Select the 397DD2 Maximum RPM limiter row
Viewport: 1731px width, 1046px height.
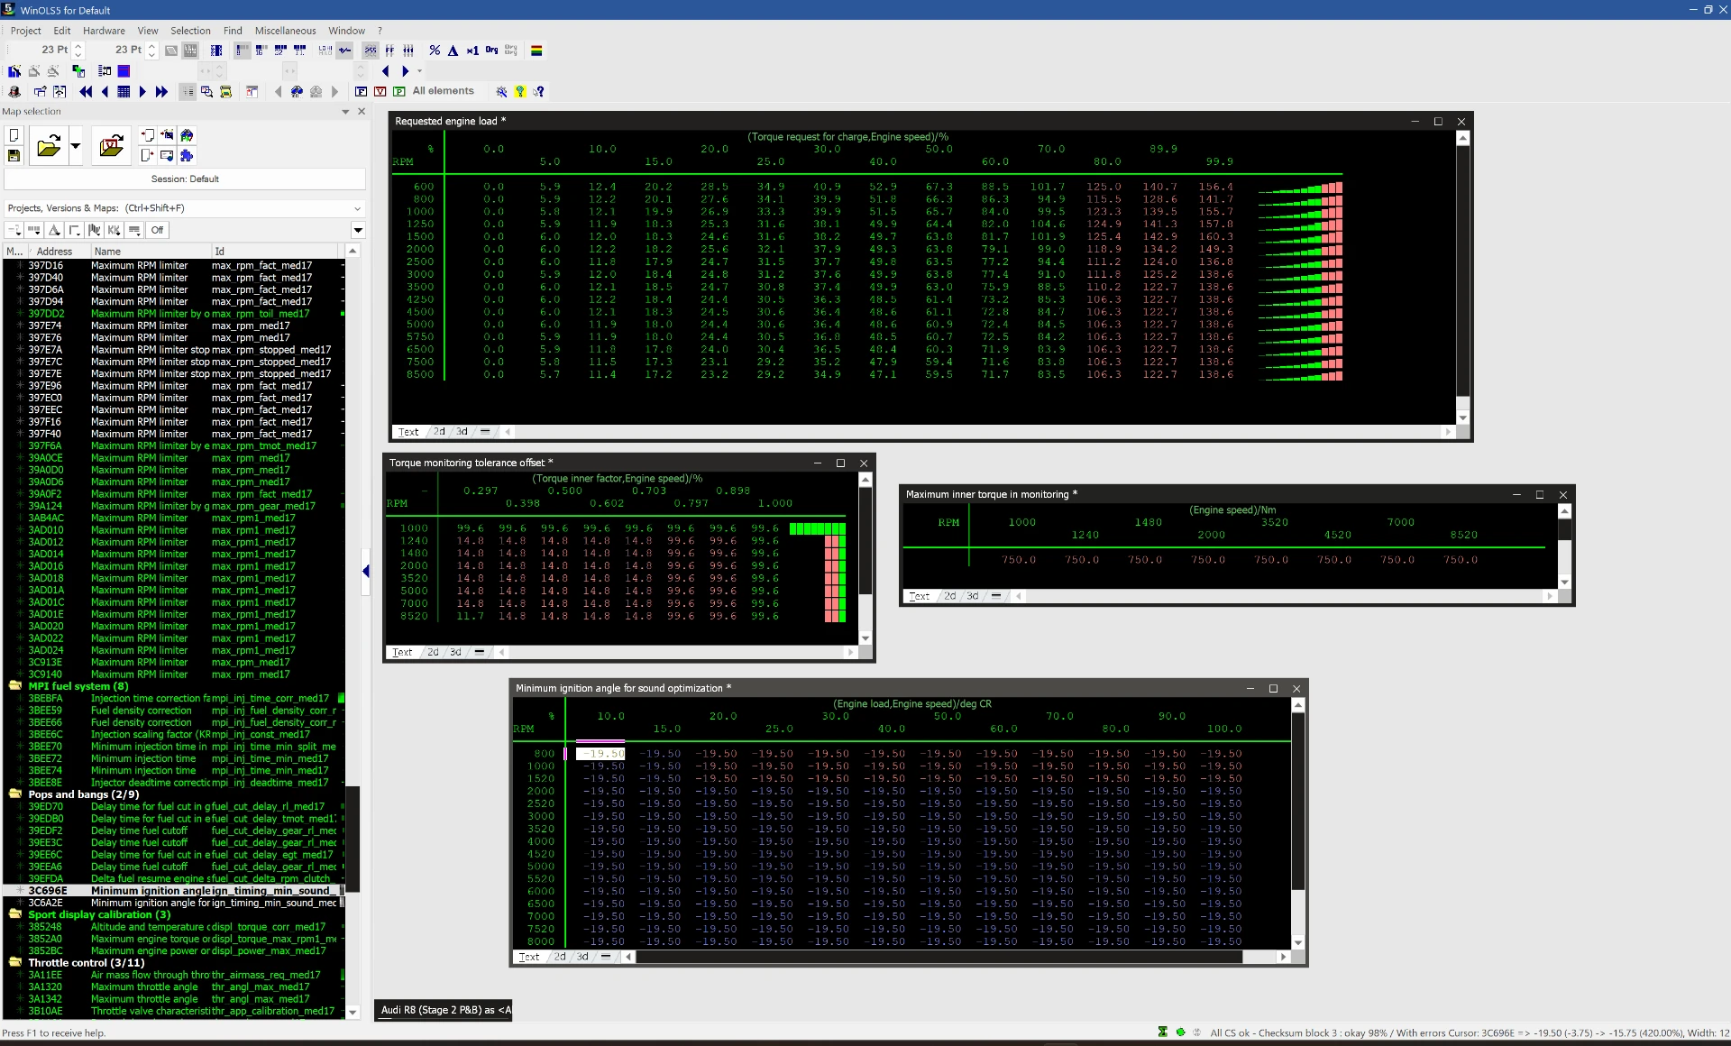174,314
